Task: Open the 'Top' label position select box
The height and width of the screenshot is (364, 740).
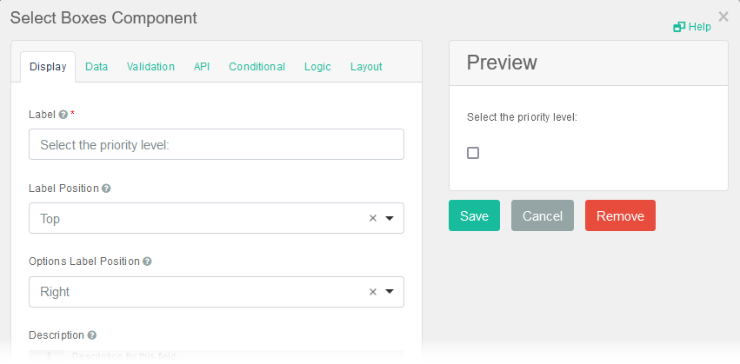Action: click(200, 219)
